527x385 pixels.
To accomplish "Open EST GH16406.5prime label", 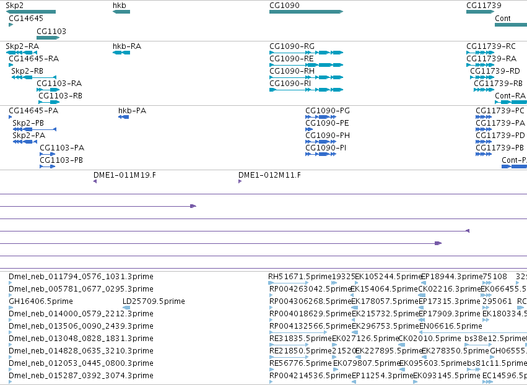I will [x=41, y=301].
